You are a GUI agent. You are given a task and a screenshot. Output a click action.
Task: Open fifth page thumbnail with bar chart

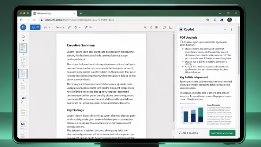[x=23, y=100]
